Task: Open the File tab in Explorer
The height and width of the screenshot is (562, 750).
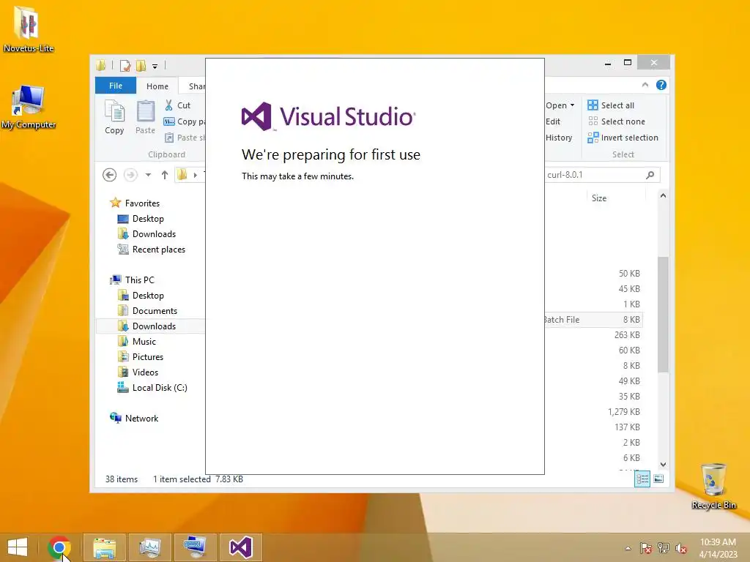Action: coord(116,86)
